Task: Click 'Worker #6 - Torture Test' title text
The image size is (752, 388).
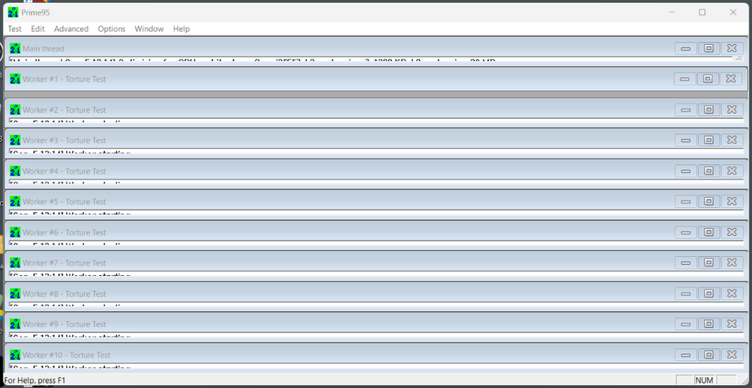Action: (x=65, y=233)
